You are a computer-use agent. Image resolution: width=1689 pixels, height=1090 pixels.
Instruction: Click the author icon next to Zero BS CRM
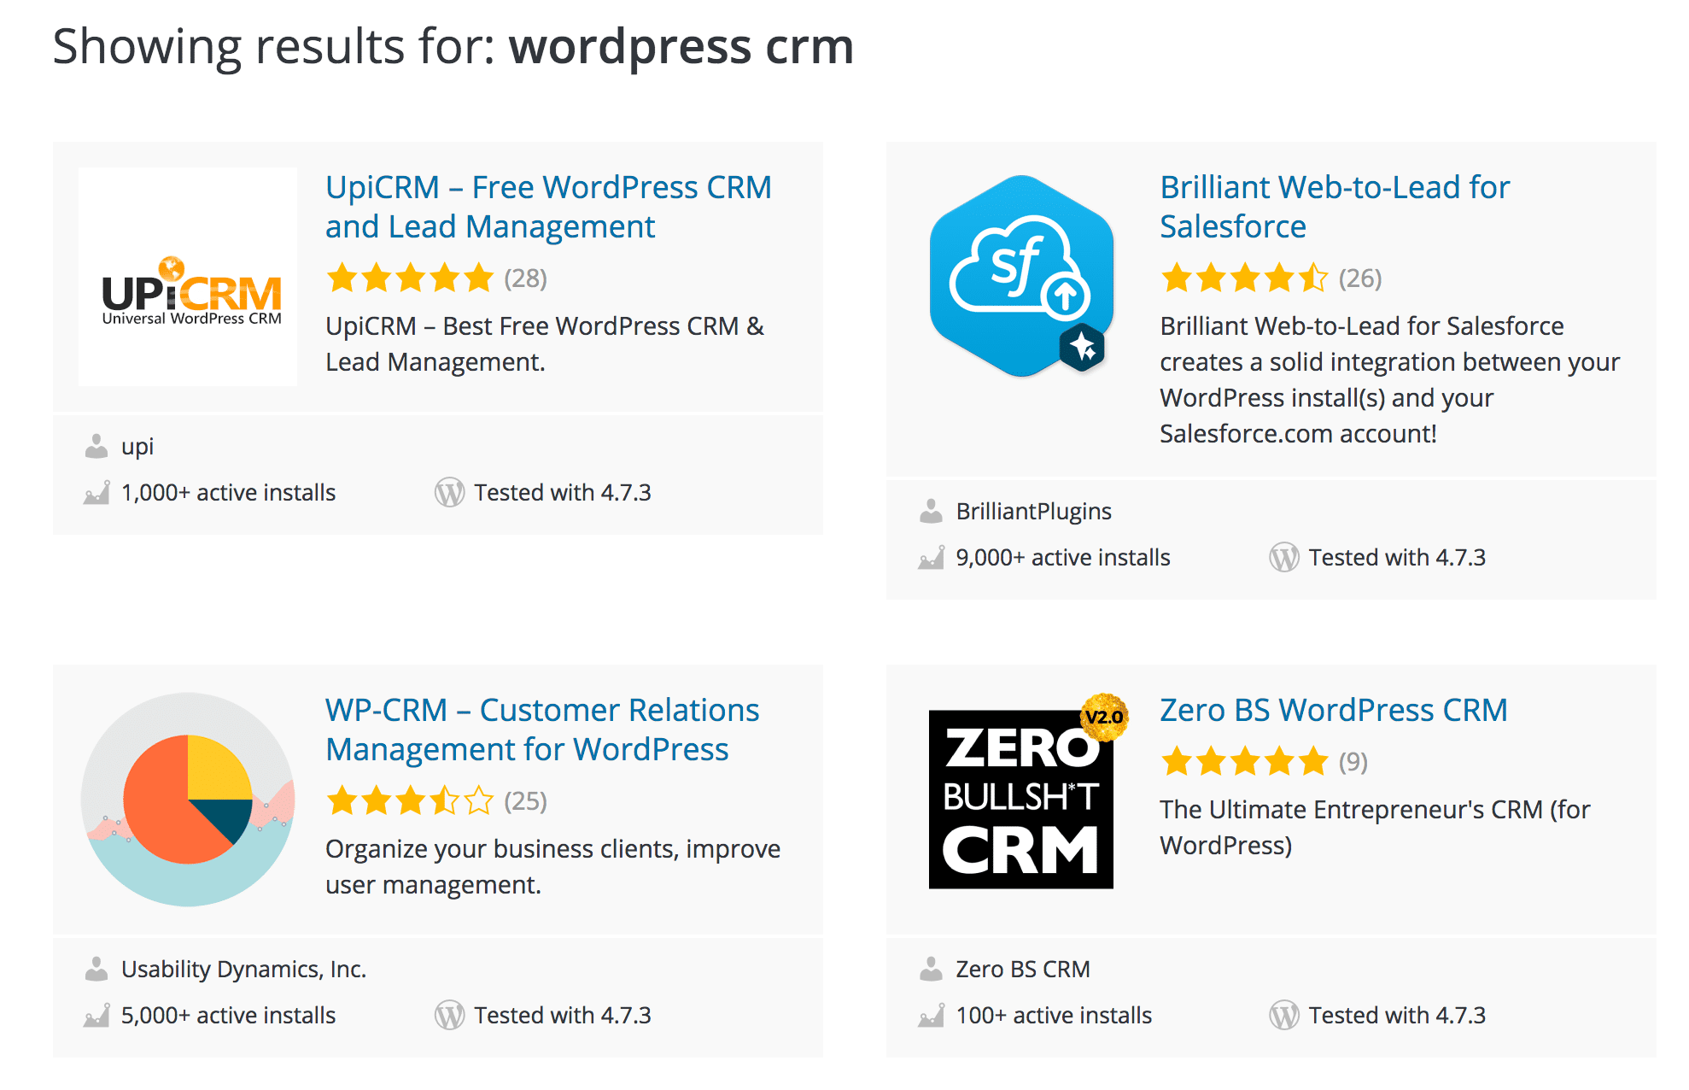[x=931, y=969]
